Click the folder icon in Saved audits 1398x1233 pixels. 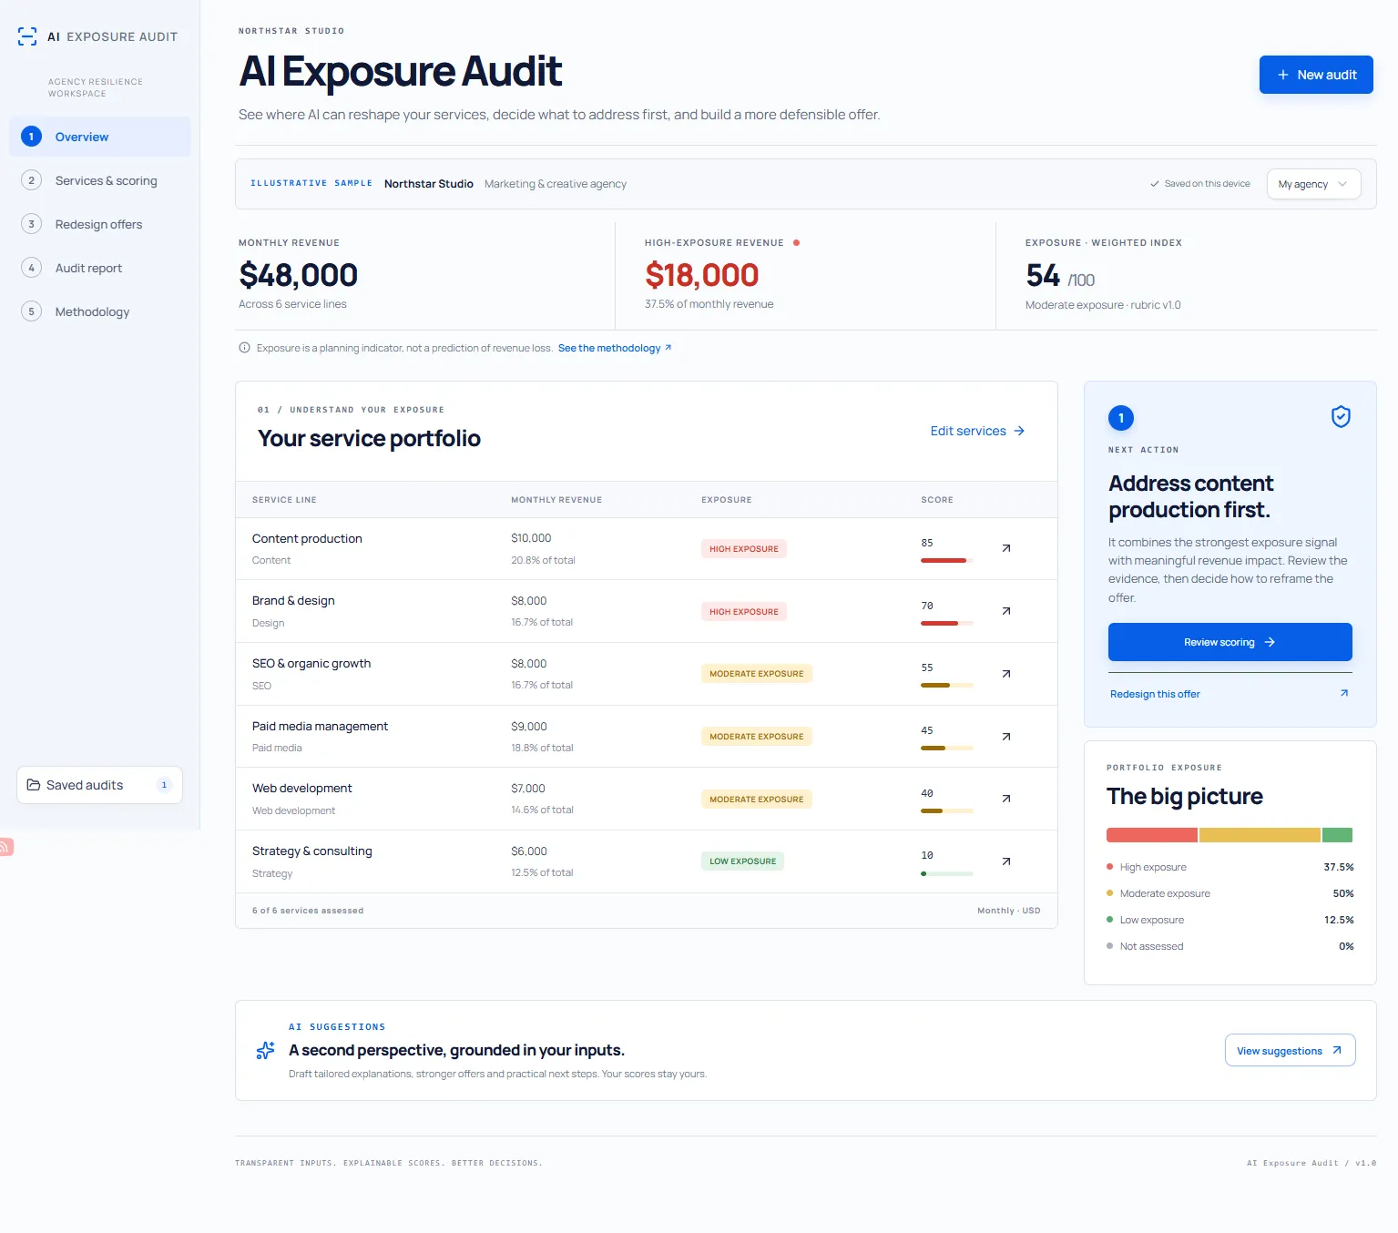tap(34, 785)
